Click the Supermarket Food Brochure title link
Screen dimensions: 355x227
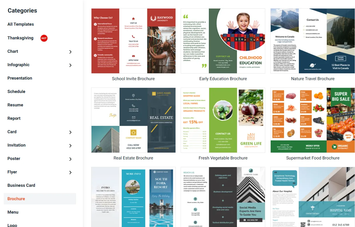pyautogui.click(x=313, y=158)
